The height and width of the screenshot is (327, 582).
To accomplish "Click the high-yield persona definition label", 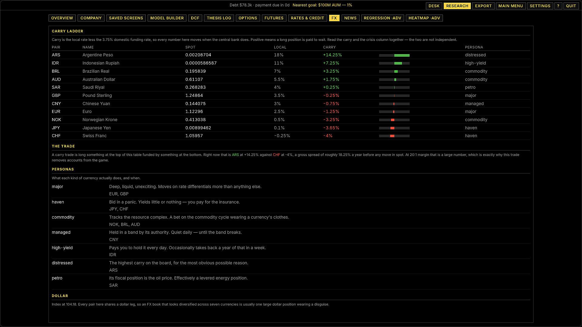I will pos(62,248).
